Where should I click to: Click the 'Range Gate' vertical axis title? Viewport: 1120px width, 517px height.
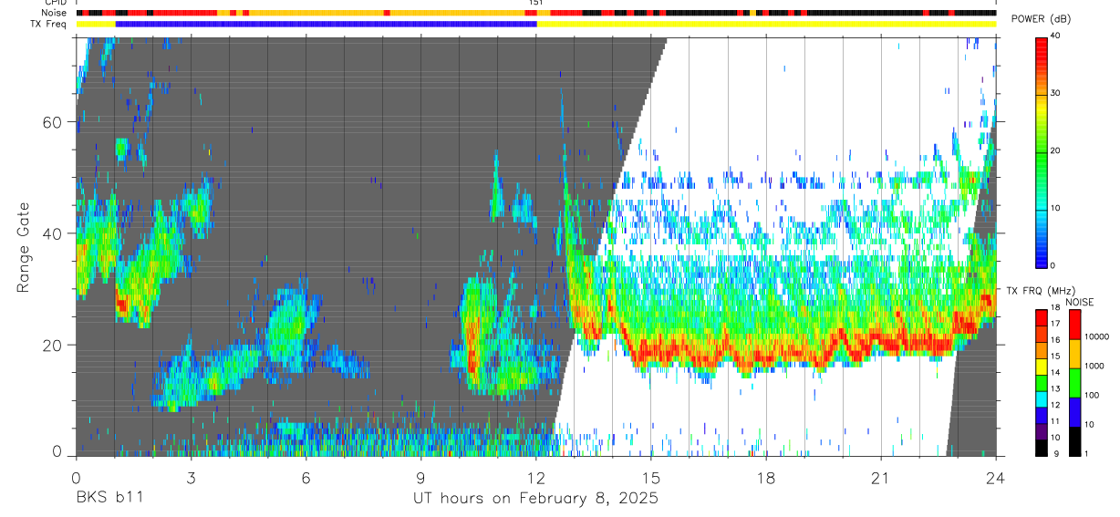(23, 248)
